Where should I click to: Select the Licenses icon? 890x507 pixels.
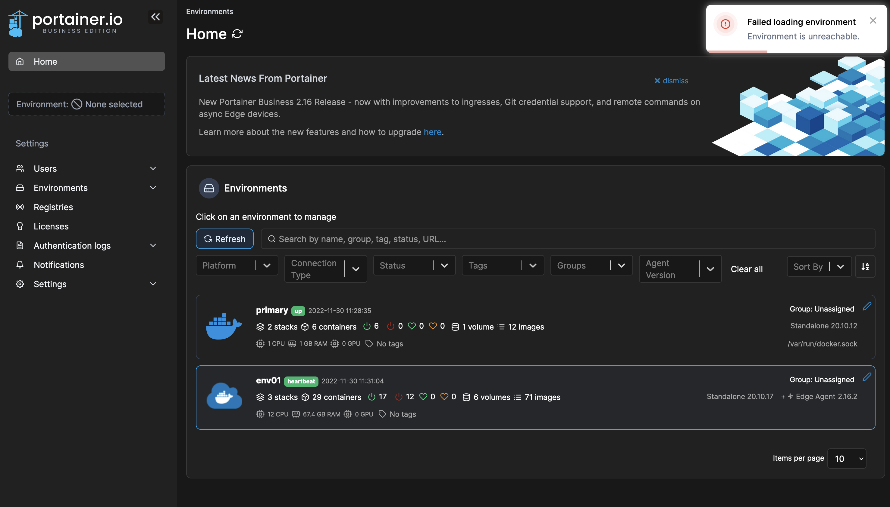[20, 226]
